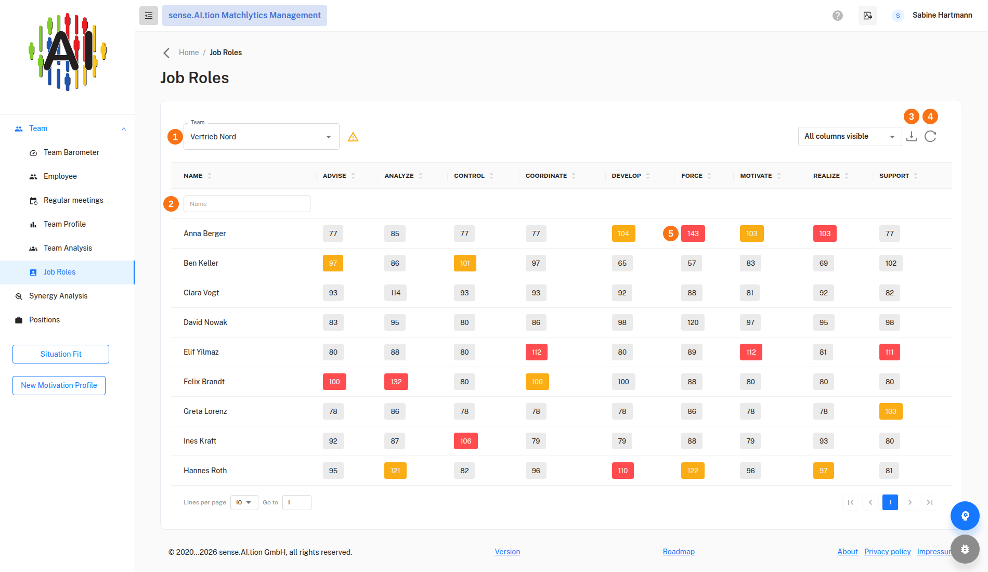
Task: Open Team Barometer in the sidebar
Action: (71, 152)
